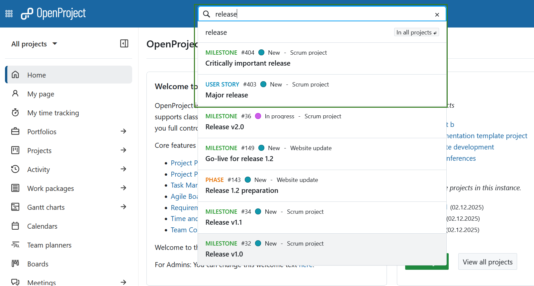This screenshot has height=286, width=534.
Task: Open the modules grid menu icon
Action: click(9, 14)
